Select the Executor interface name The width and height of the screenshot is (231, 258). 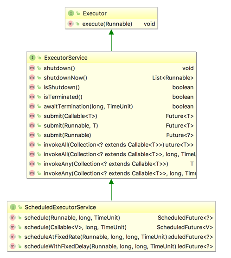coord(95,13)
